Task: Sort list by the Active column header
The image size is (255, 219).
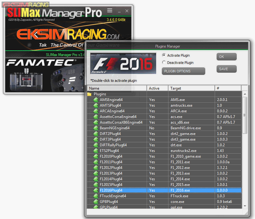Action: (157, 88)
